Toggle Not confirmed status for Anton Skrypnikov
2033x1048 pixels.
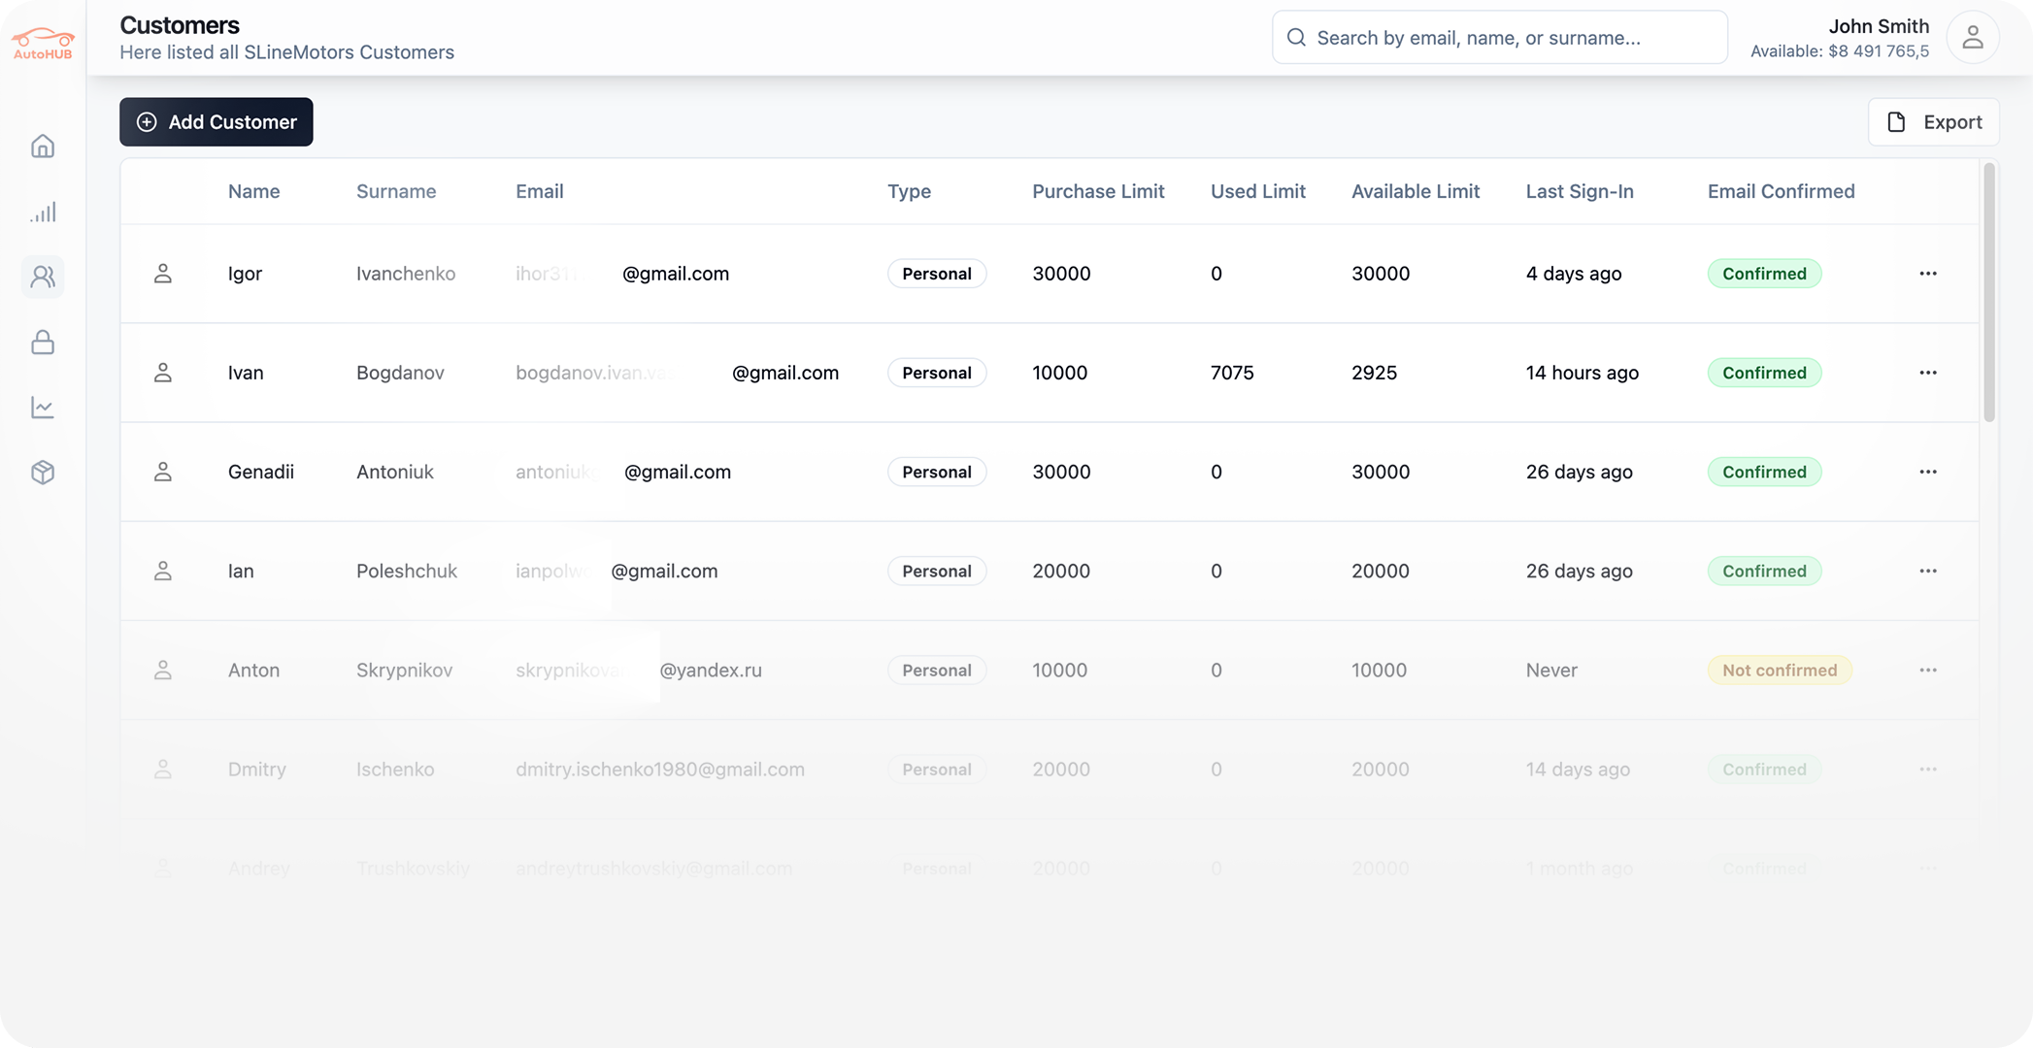point(1779,670)
